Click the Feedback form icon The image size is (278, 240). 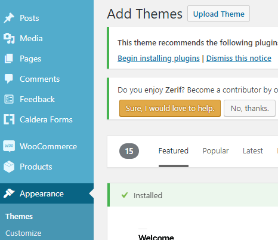pyautogui.click(x=9, y=99)
